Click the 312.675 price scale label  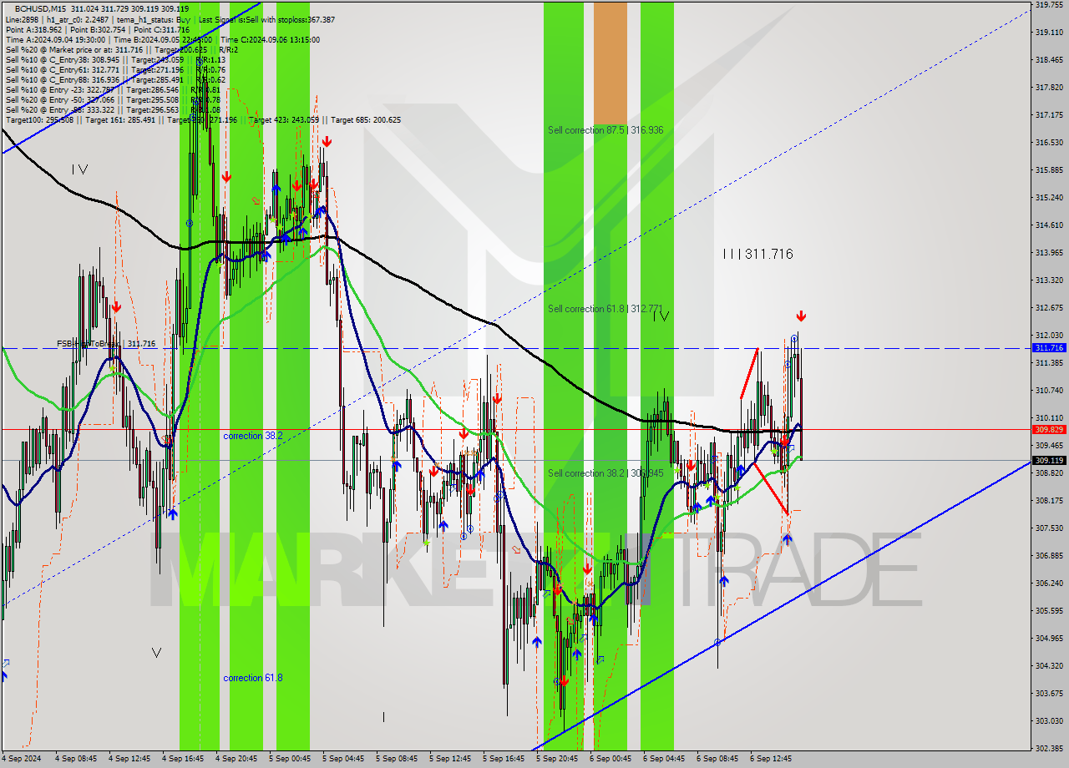click(x=1049, y=307)
